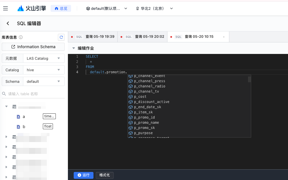The width and height of the screenshot is (288, 180).
Task: Select column b type icon
Action: [18, 127]
